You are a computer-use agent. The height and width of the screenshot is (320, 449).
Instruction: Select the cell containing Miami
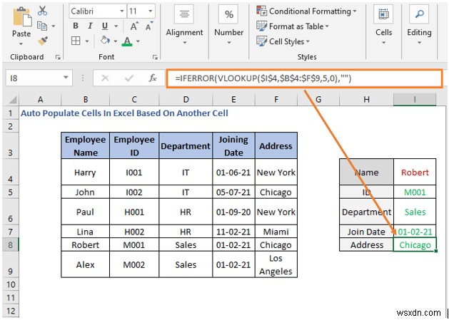(276, 232)
